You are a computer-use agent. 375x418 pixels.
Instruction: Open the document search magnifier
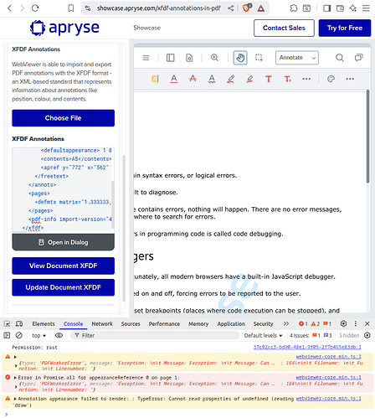[x=339, y=58]
